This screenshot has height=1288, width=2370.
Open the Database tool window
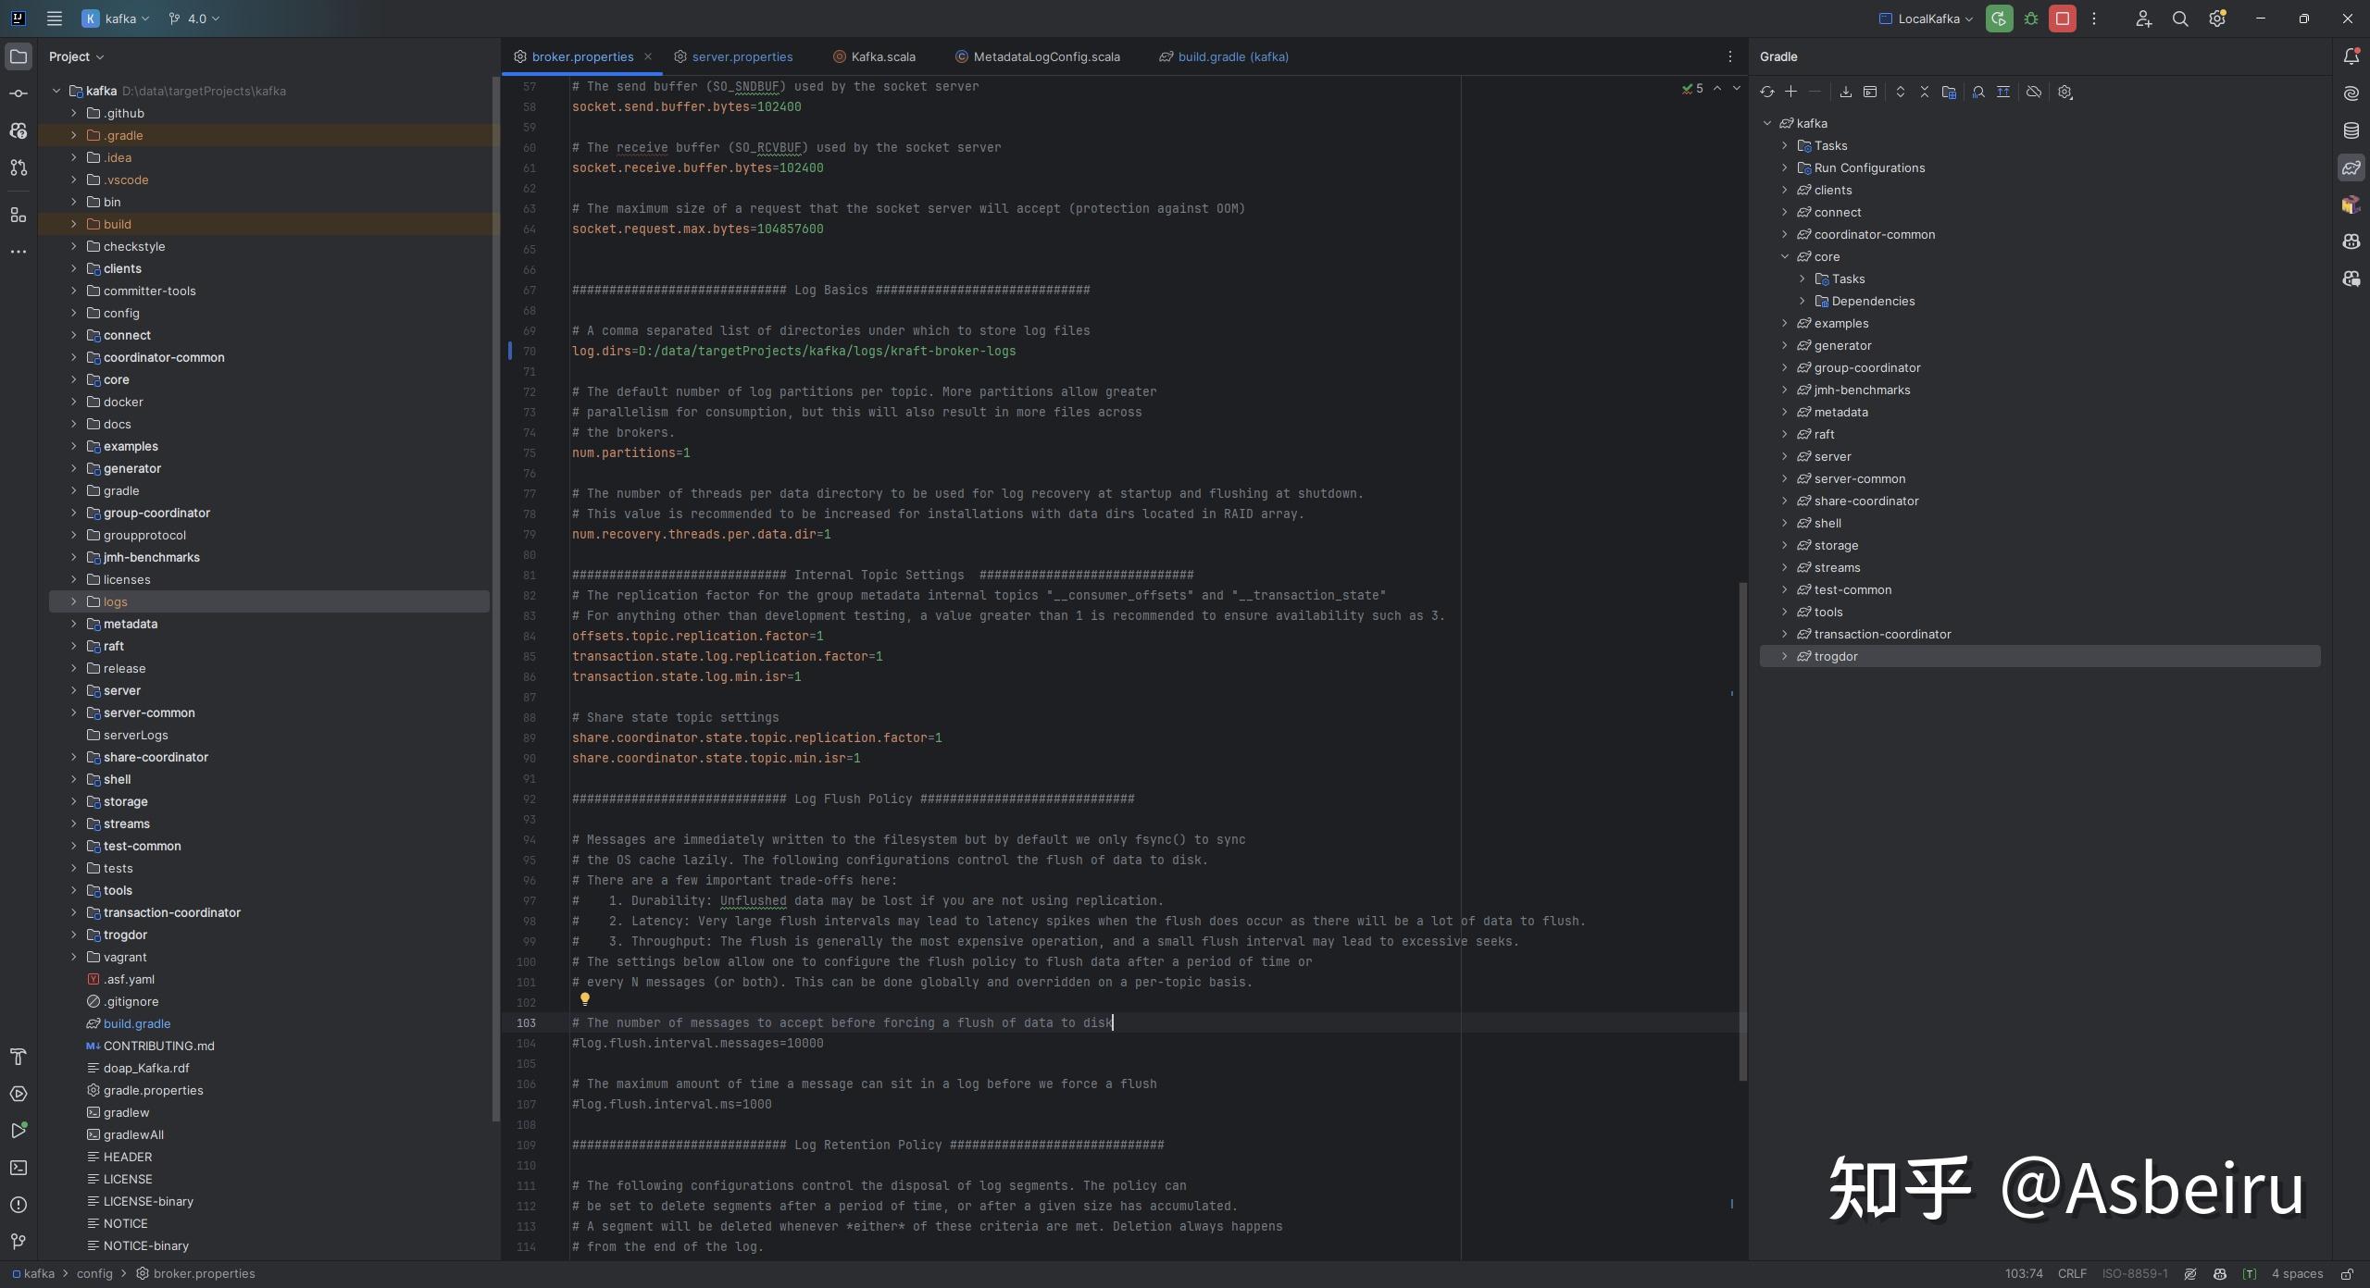[2351, 131]
